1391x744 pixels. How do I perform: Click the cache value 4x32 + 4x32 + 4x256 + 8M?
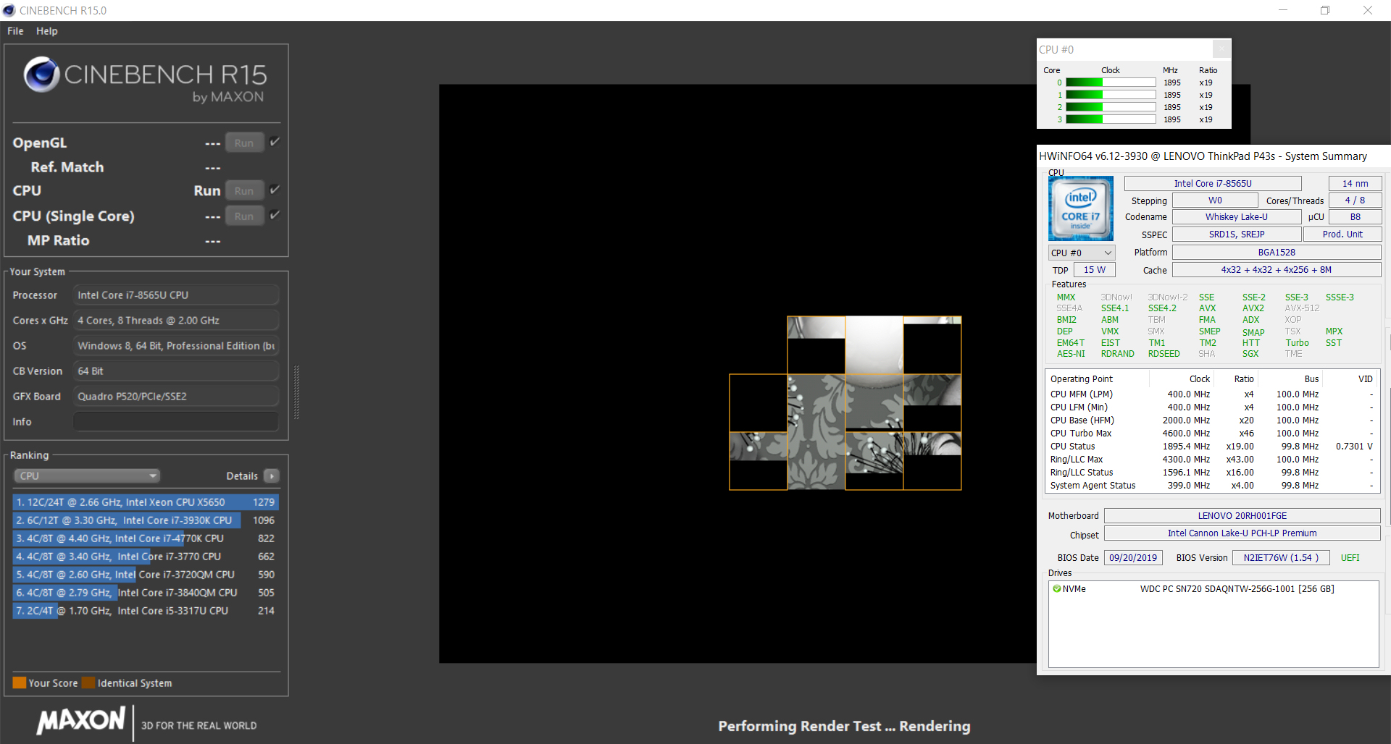pos(1277,270)
